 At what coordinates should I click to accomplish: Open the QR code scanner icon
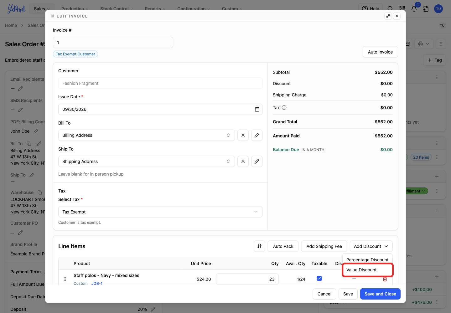click(402, 8)
